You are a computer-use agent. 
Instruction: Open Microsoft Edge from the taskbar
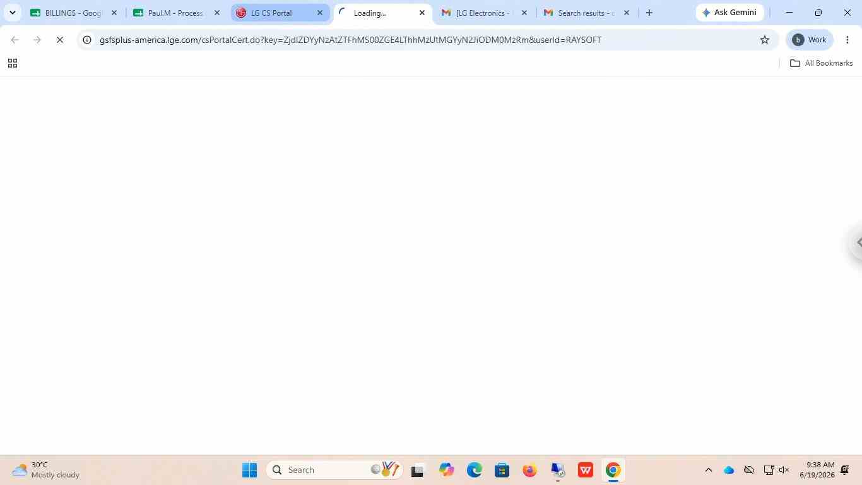click(x=475, y=470)
